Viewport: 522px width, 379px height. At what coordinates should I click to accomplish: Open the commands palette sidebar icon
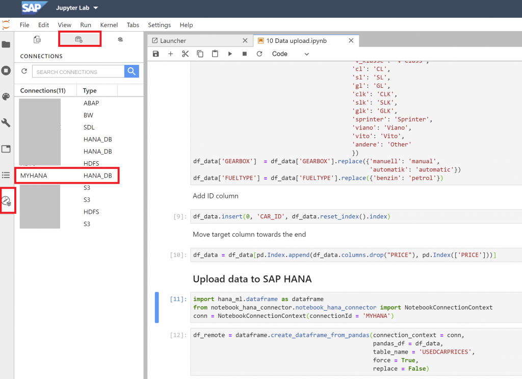6,96
